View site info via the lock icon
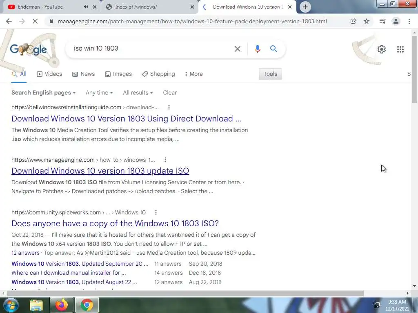This screenshot has width=418, height=313. (x=51, y=21)
